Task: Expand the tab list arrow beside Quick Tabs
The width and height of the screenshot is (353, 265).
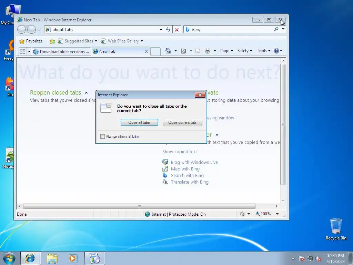Action: tap(29, 52)
